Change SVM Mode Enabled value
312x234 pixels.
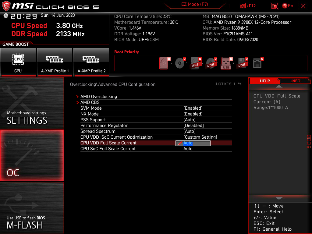point(193,108)
